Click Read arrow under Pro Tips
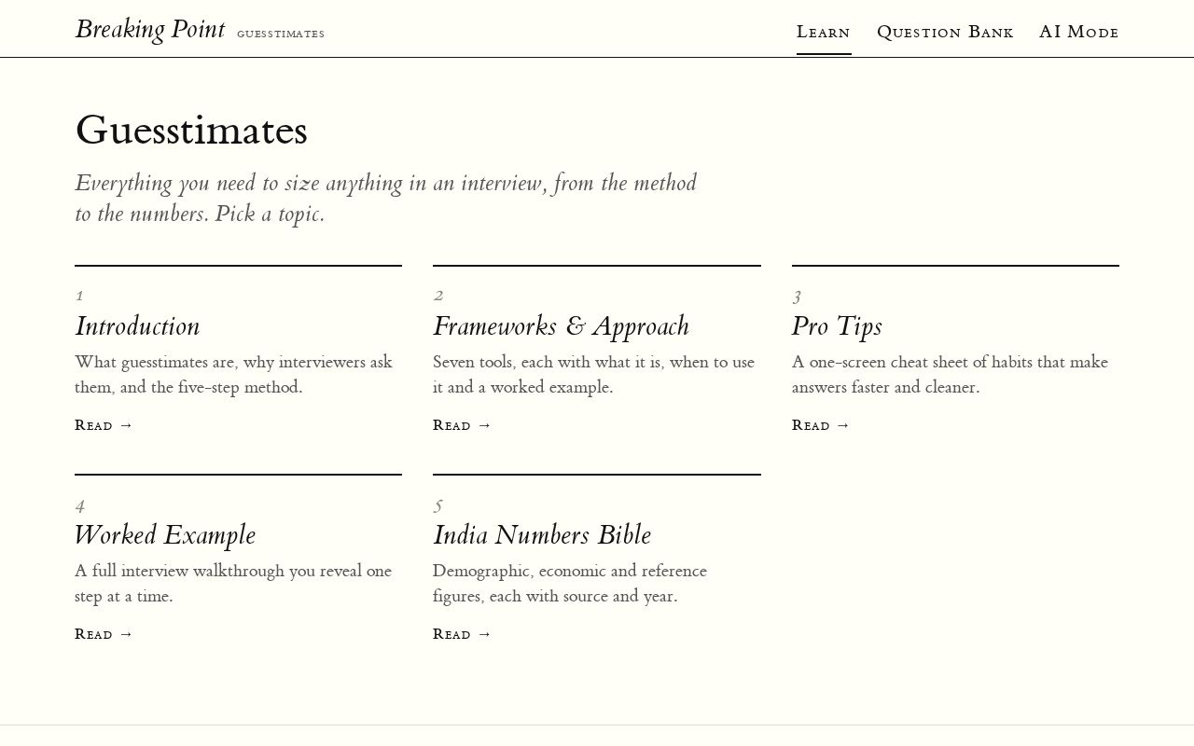The height and width of the screenshot is (746, 1194). [x=822, y=425]
